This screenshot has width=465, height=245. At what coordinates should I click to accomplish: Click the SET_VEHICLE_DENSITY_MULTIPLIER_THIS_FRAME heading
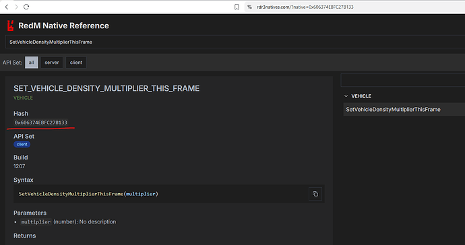tap(106, 88)
